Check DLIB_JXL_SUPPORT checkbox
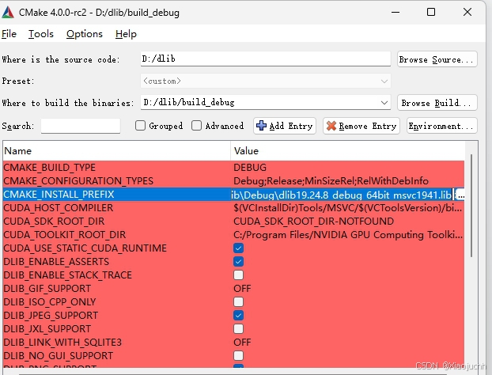Viewport: 492px width, 375px height. click(x=238, y=329)
